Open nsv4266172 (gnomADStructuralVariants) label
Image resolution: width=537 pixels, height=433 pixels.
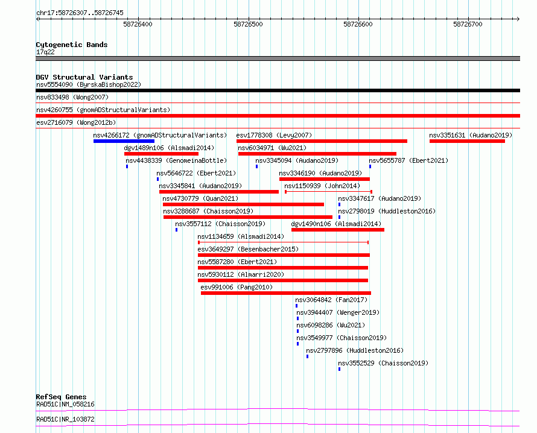click(x=160, y=135)
